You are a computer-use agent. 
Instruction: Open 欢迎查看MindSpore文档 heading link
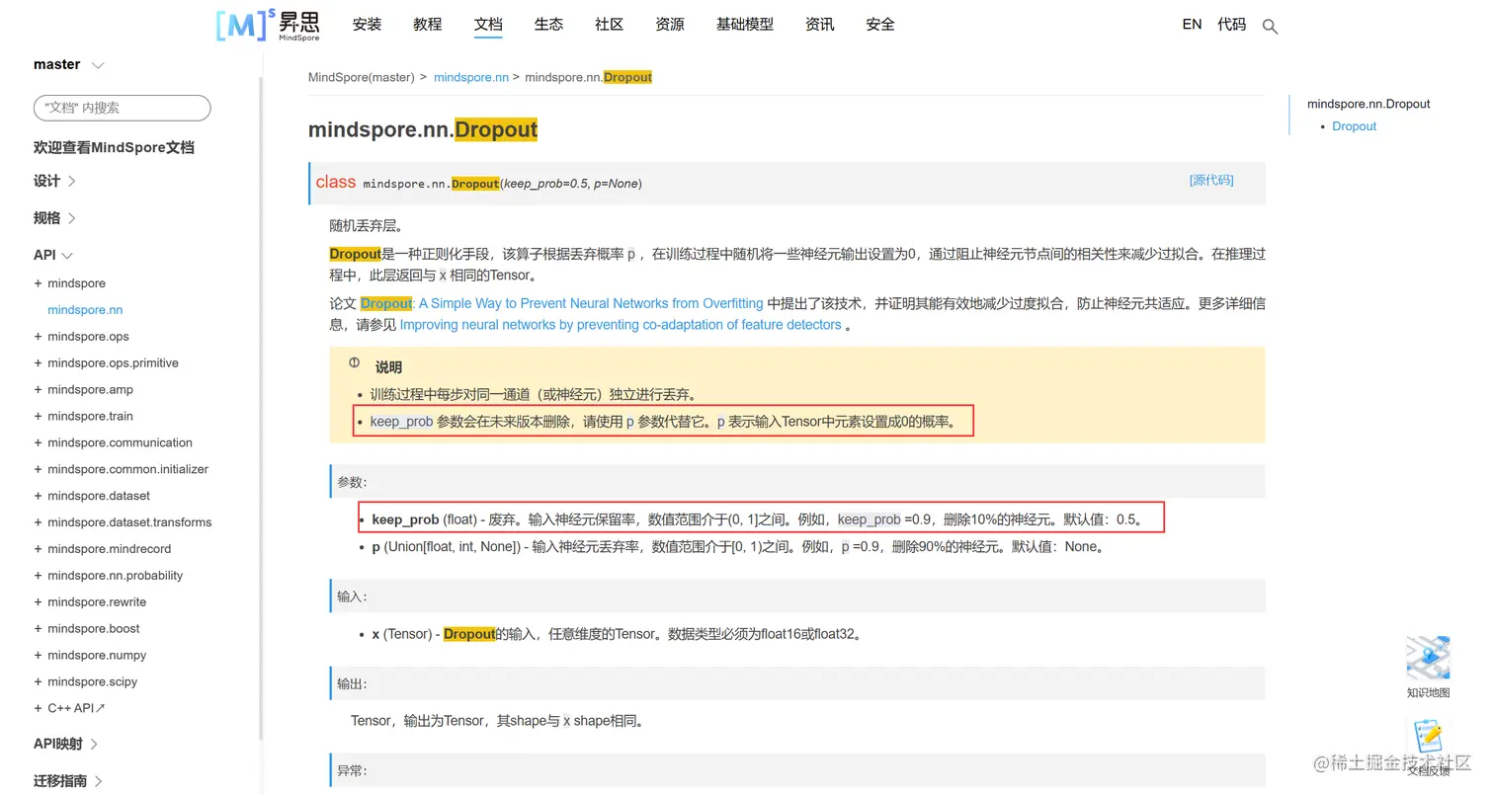point(114,147)
